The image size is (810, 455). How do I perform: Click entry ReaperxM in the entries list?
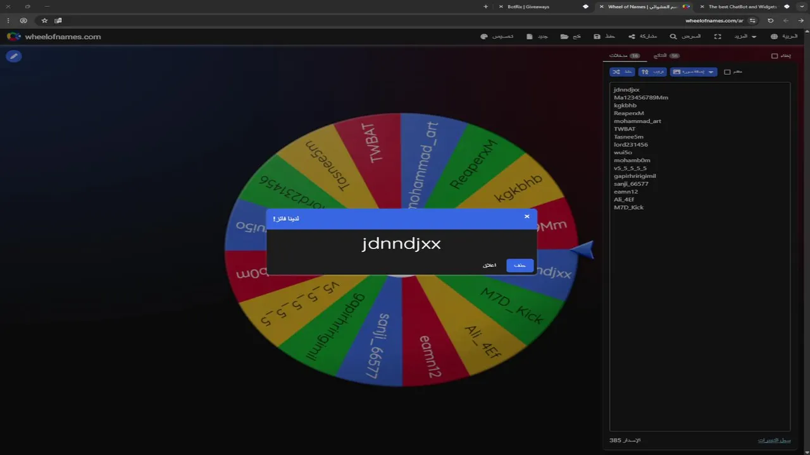coord(629,113)
